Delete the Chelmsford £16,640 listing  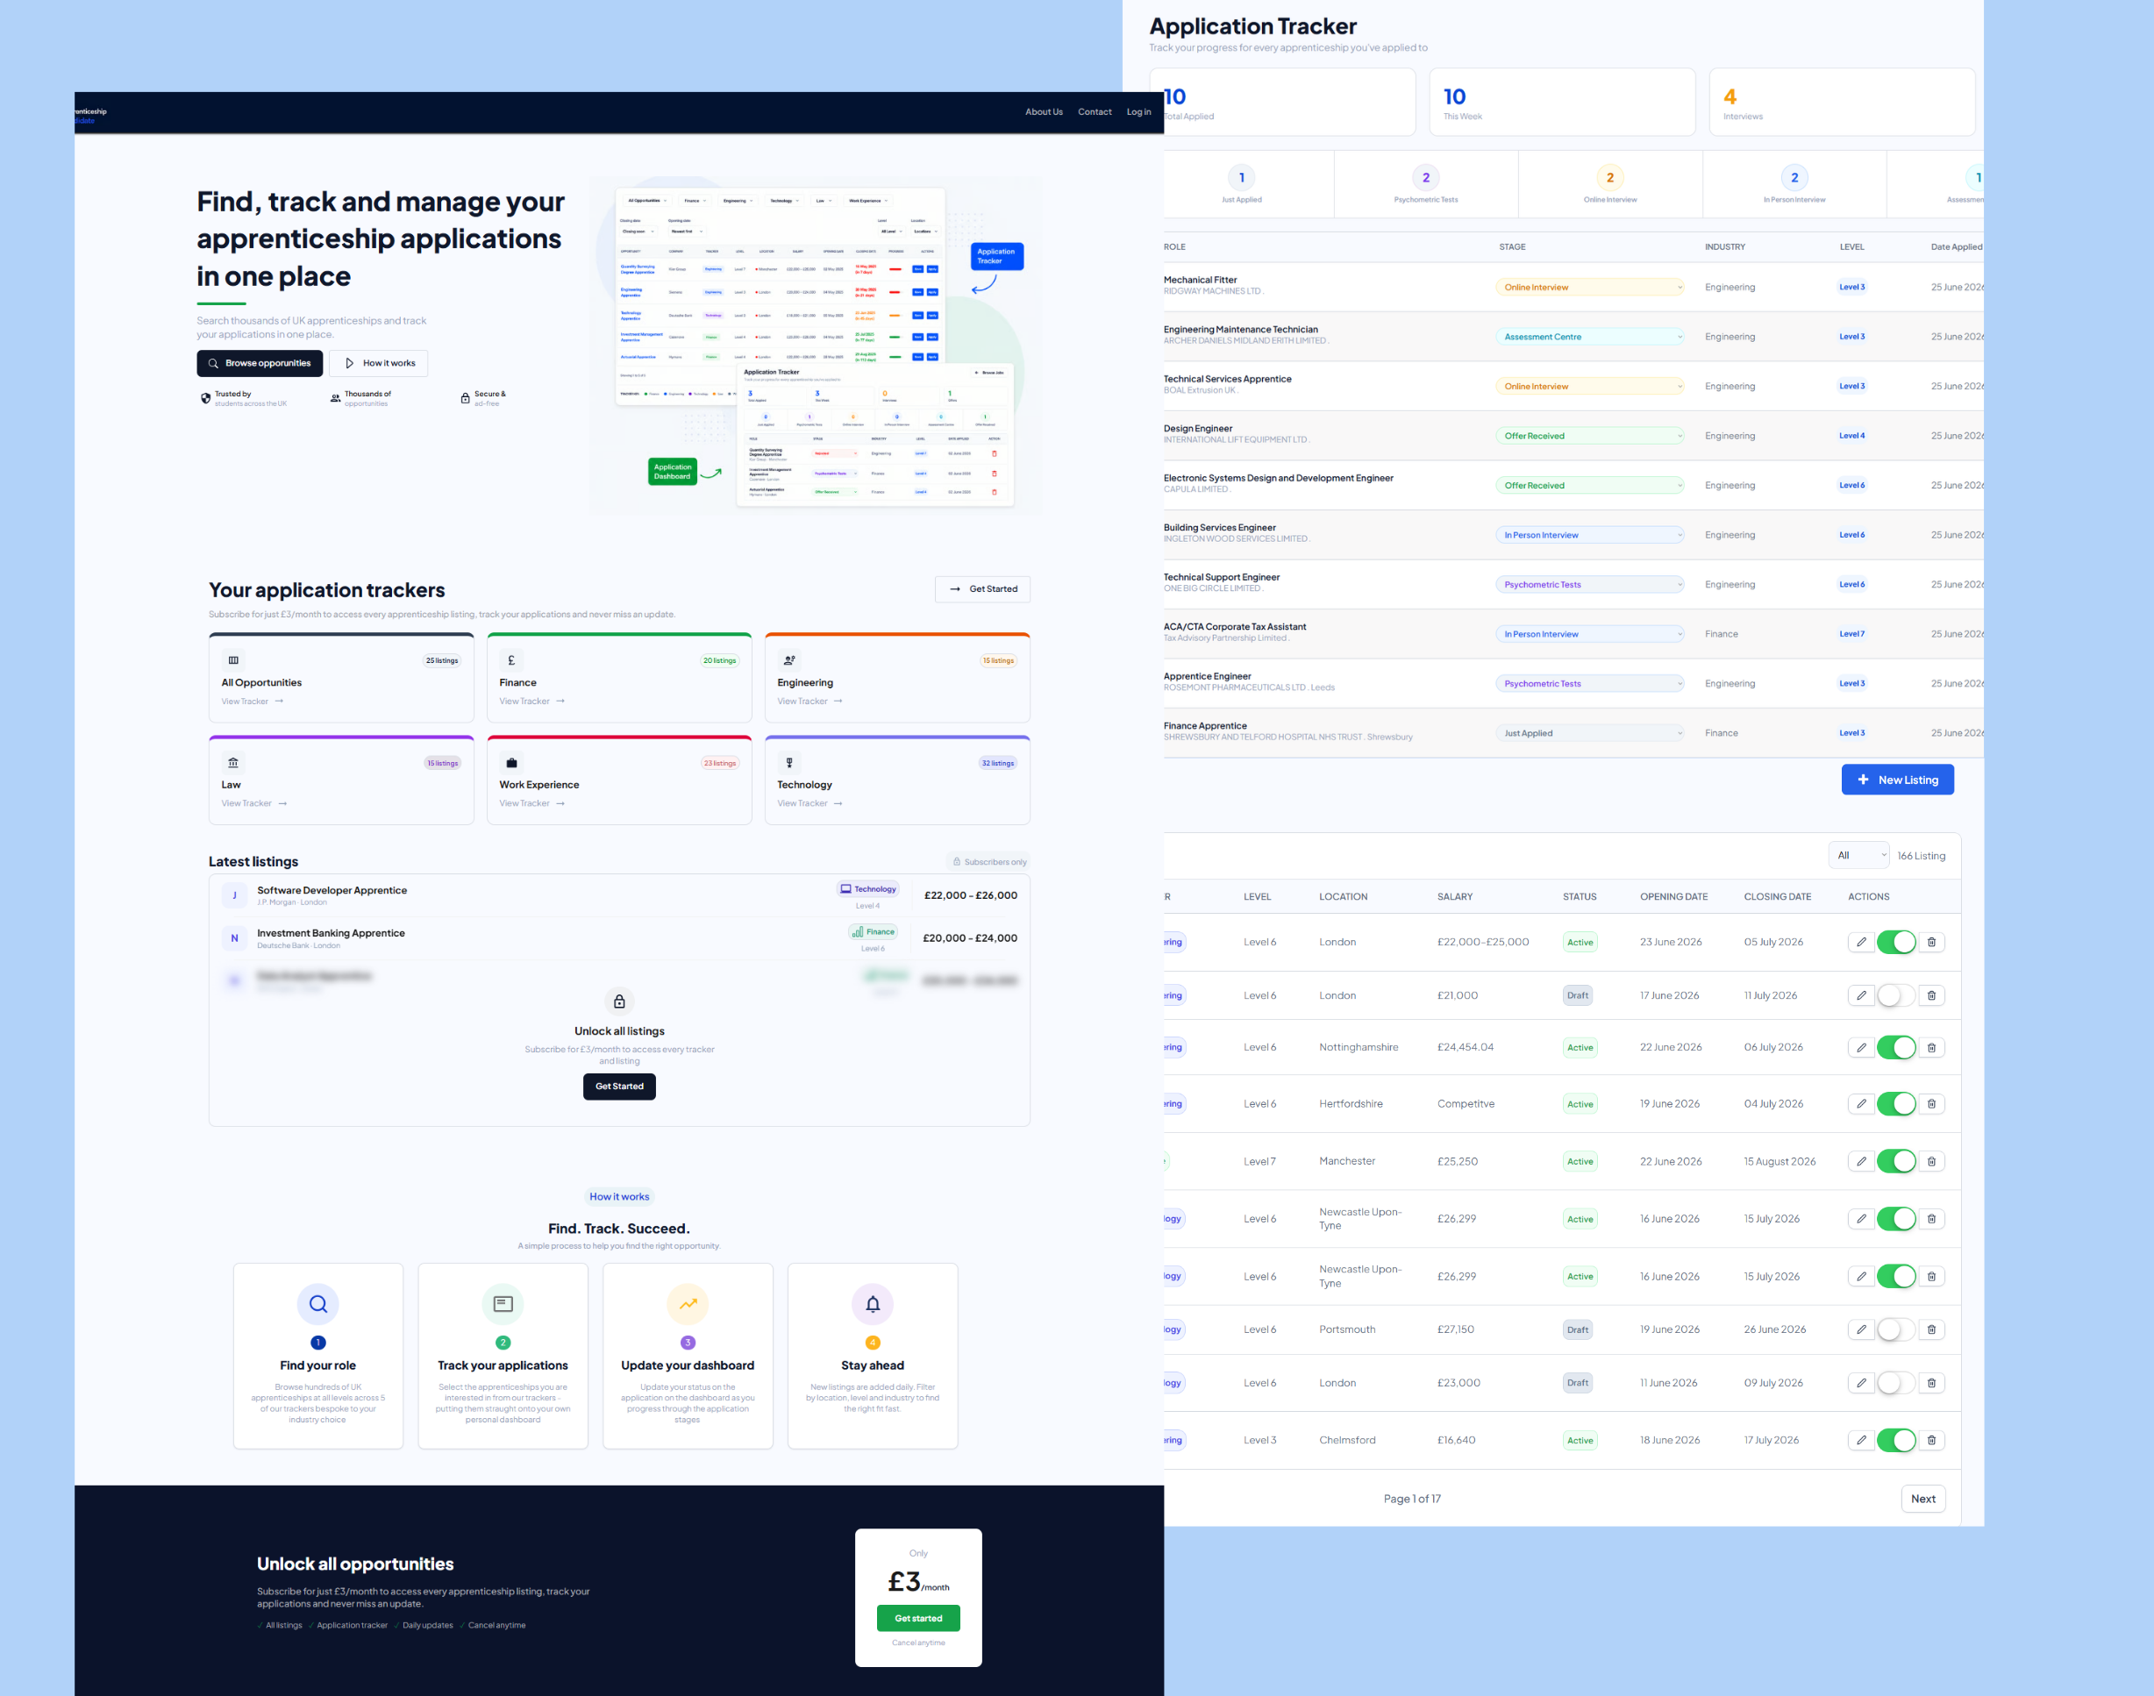[x=1930, y=1440]
